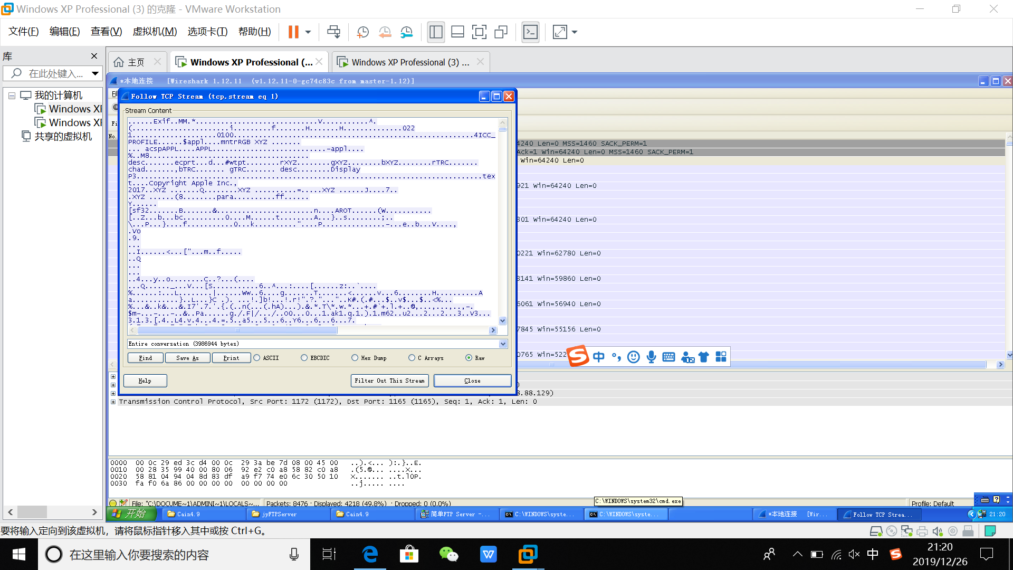
Task: Open the library search box dropdown arrow
Action: tap(95, 73)
